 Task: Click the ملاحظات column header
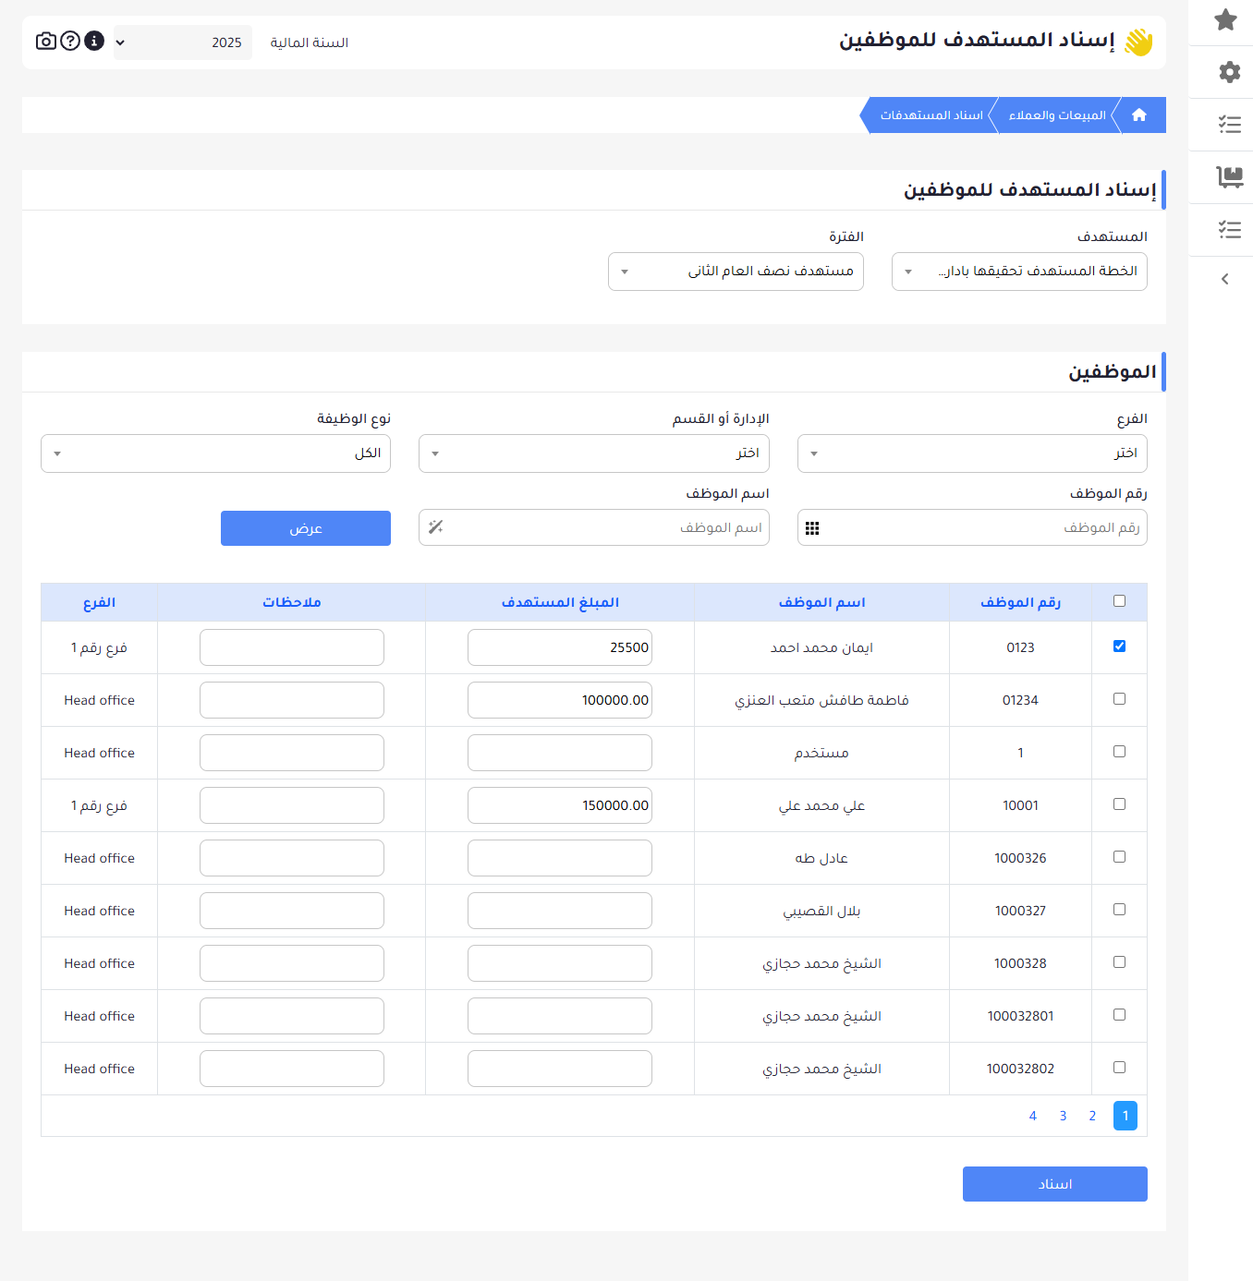click(x=292, y=602)
